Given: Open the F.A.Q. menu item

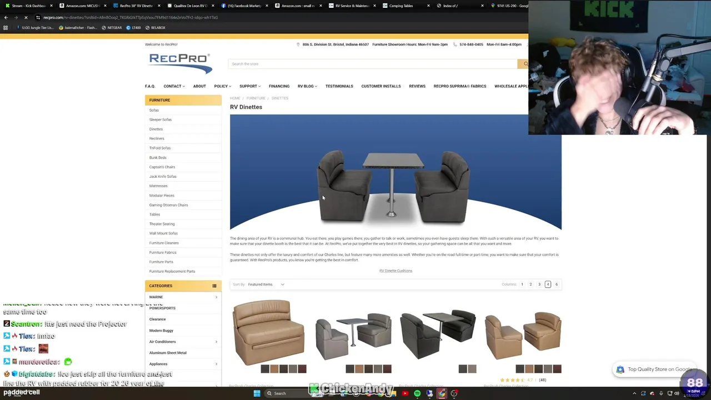Looking at the screenshot, I should (150, 86).
